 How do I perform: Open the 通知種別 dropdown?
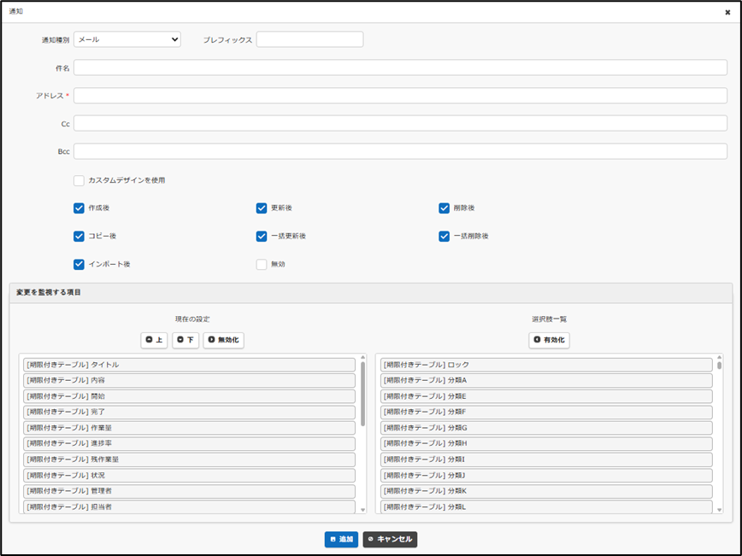tap(127, 39)
